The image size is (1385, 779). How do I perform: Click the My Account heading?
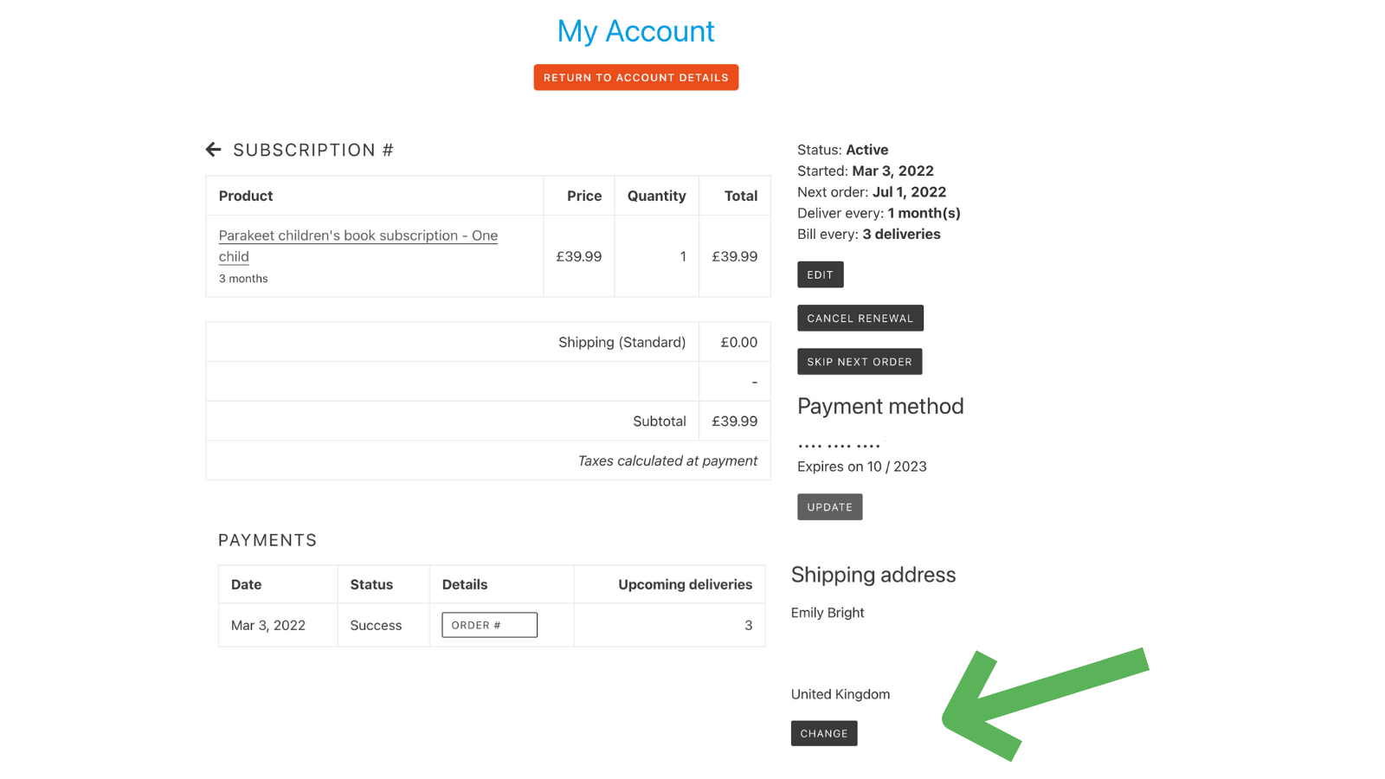pos(636,31)
